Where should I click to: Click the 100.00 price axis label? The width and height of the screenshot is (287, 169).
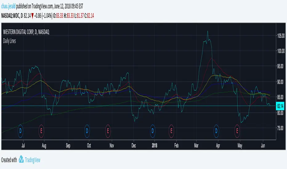281,51
